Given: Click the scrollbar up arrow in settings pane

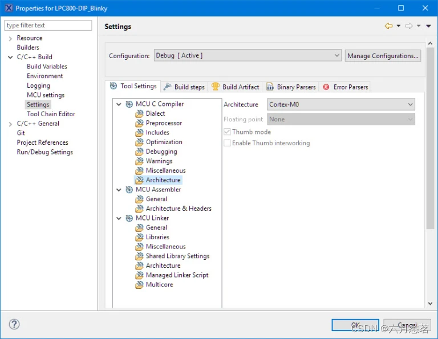Looking at the screenshot, I should pos(430,43).
